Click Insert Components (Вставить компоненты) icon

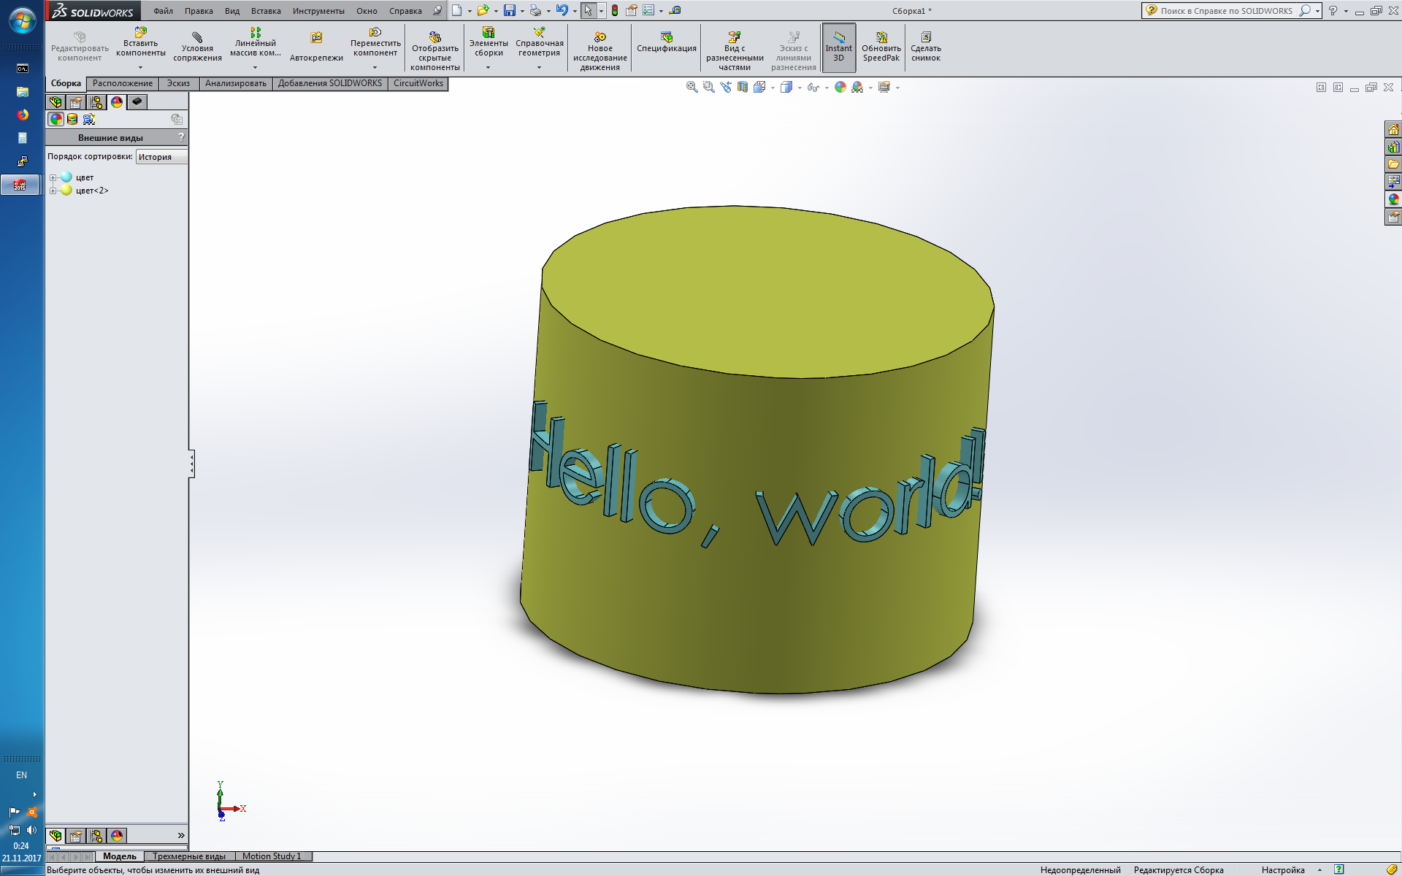click(x=140, y=33)
